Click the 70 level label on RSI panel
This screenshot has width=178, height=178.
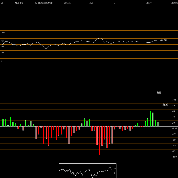pyautogui.click(x=2, y=41)
